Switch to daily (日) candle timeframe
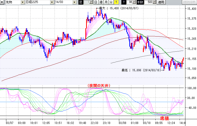The width and height of the screenshot is (197, 126). [96, 2]
